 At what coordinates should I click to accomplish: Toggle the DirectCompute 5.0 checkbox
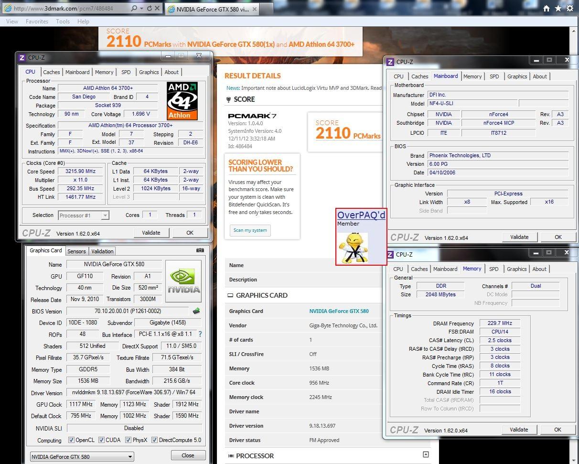coord(154,440)
